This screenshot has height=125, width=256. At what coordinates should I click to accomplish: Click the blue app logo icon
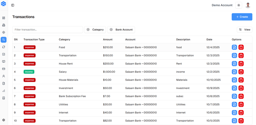coord(3,4)
